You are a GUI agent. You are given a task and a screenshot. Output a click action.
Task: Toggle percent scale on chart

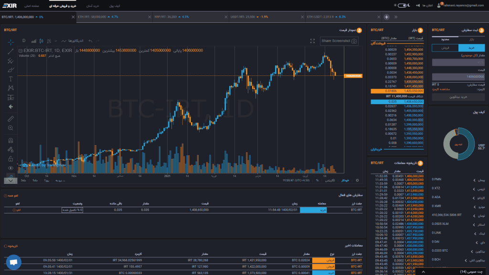(x=317, y=180)
